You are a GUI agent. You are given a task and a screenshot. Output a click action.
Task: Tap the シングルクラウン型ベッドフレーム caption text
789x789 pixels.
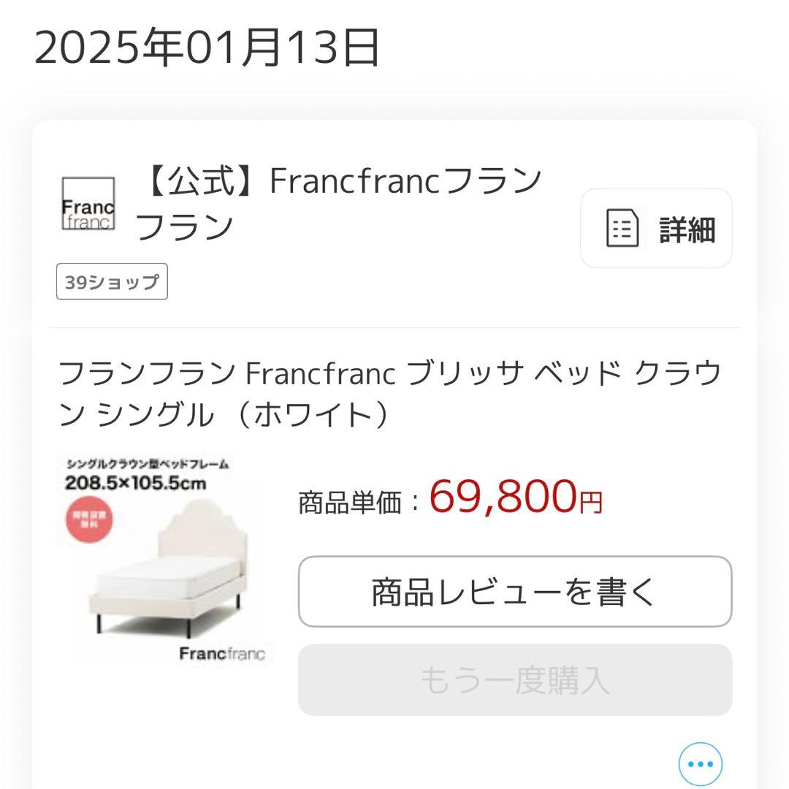(146, 462)
